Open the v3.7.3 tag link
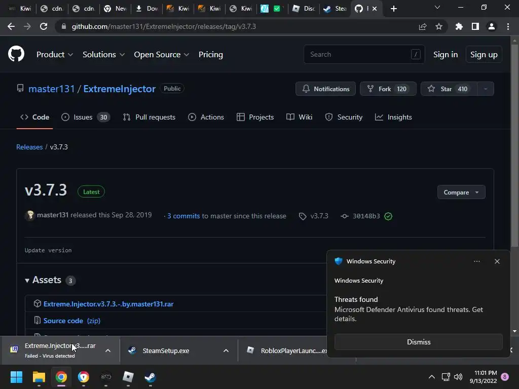 tap(314, 216)
